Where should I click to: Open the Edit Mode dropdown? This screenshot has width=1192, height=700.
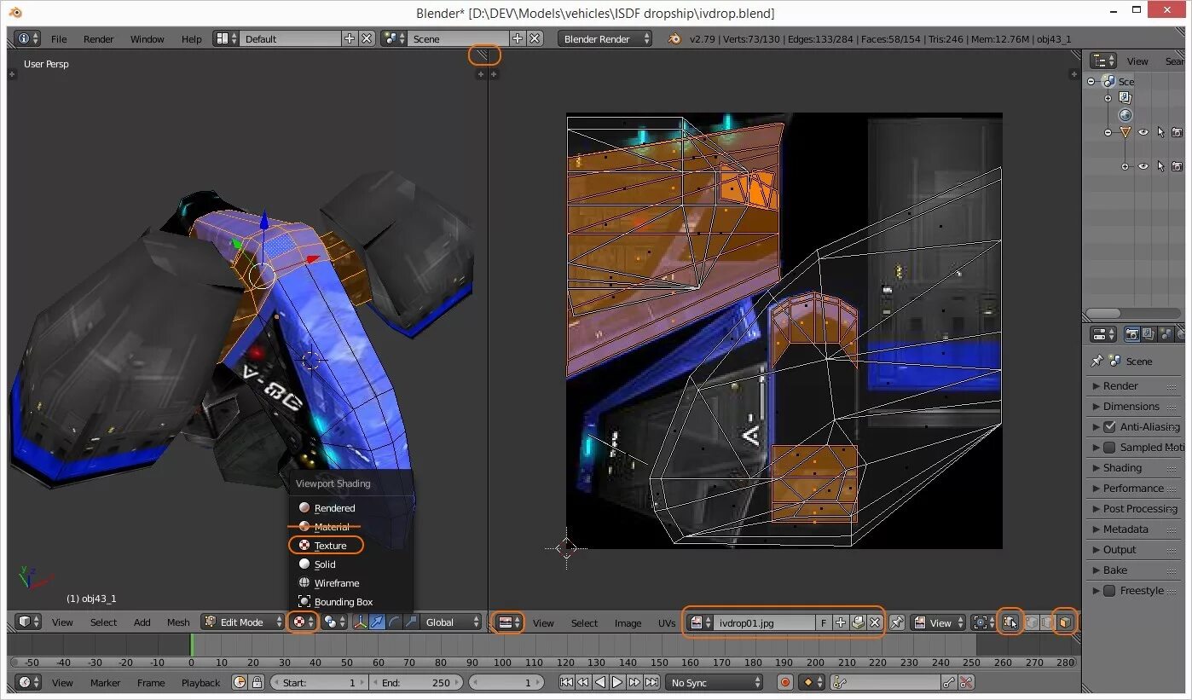click(242, 622)
